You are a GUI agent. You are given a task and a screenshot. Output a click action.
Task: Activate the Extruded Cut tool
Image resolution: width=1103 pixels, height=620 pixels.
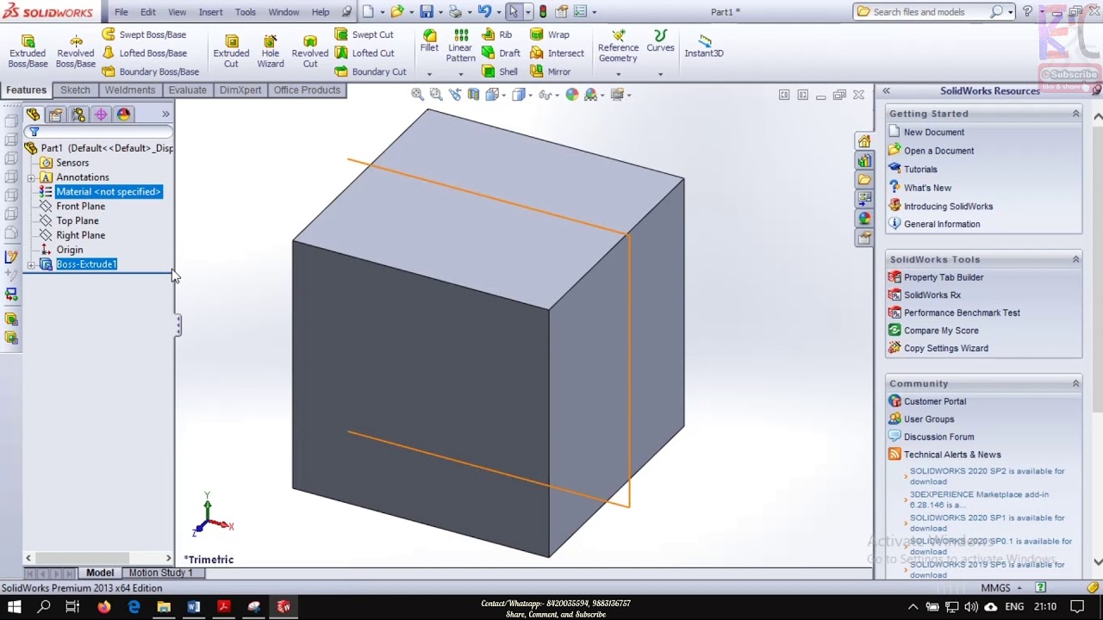pos(231,52)
